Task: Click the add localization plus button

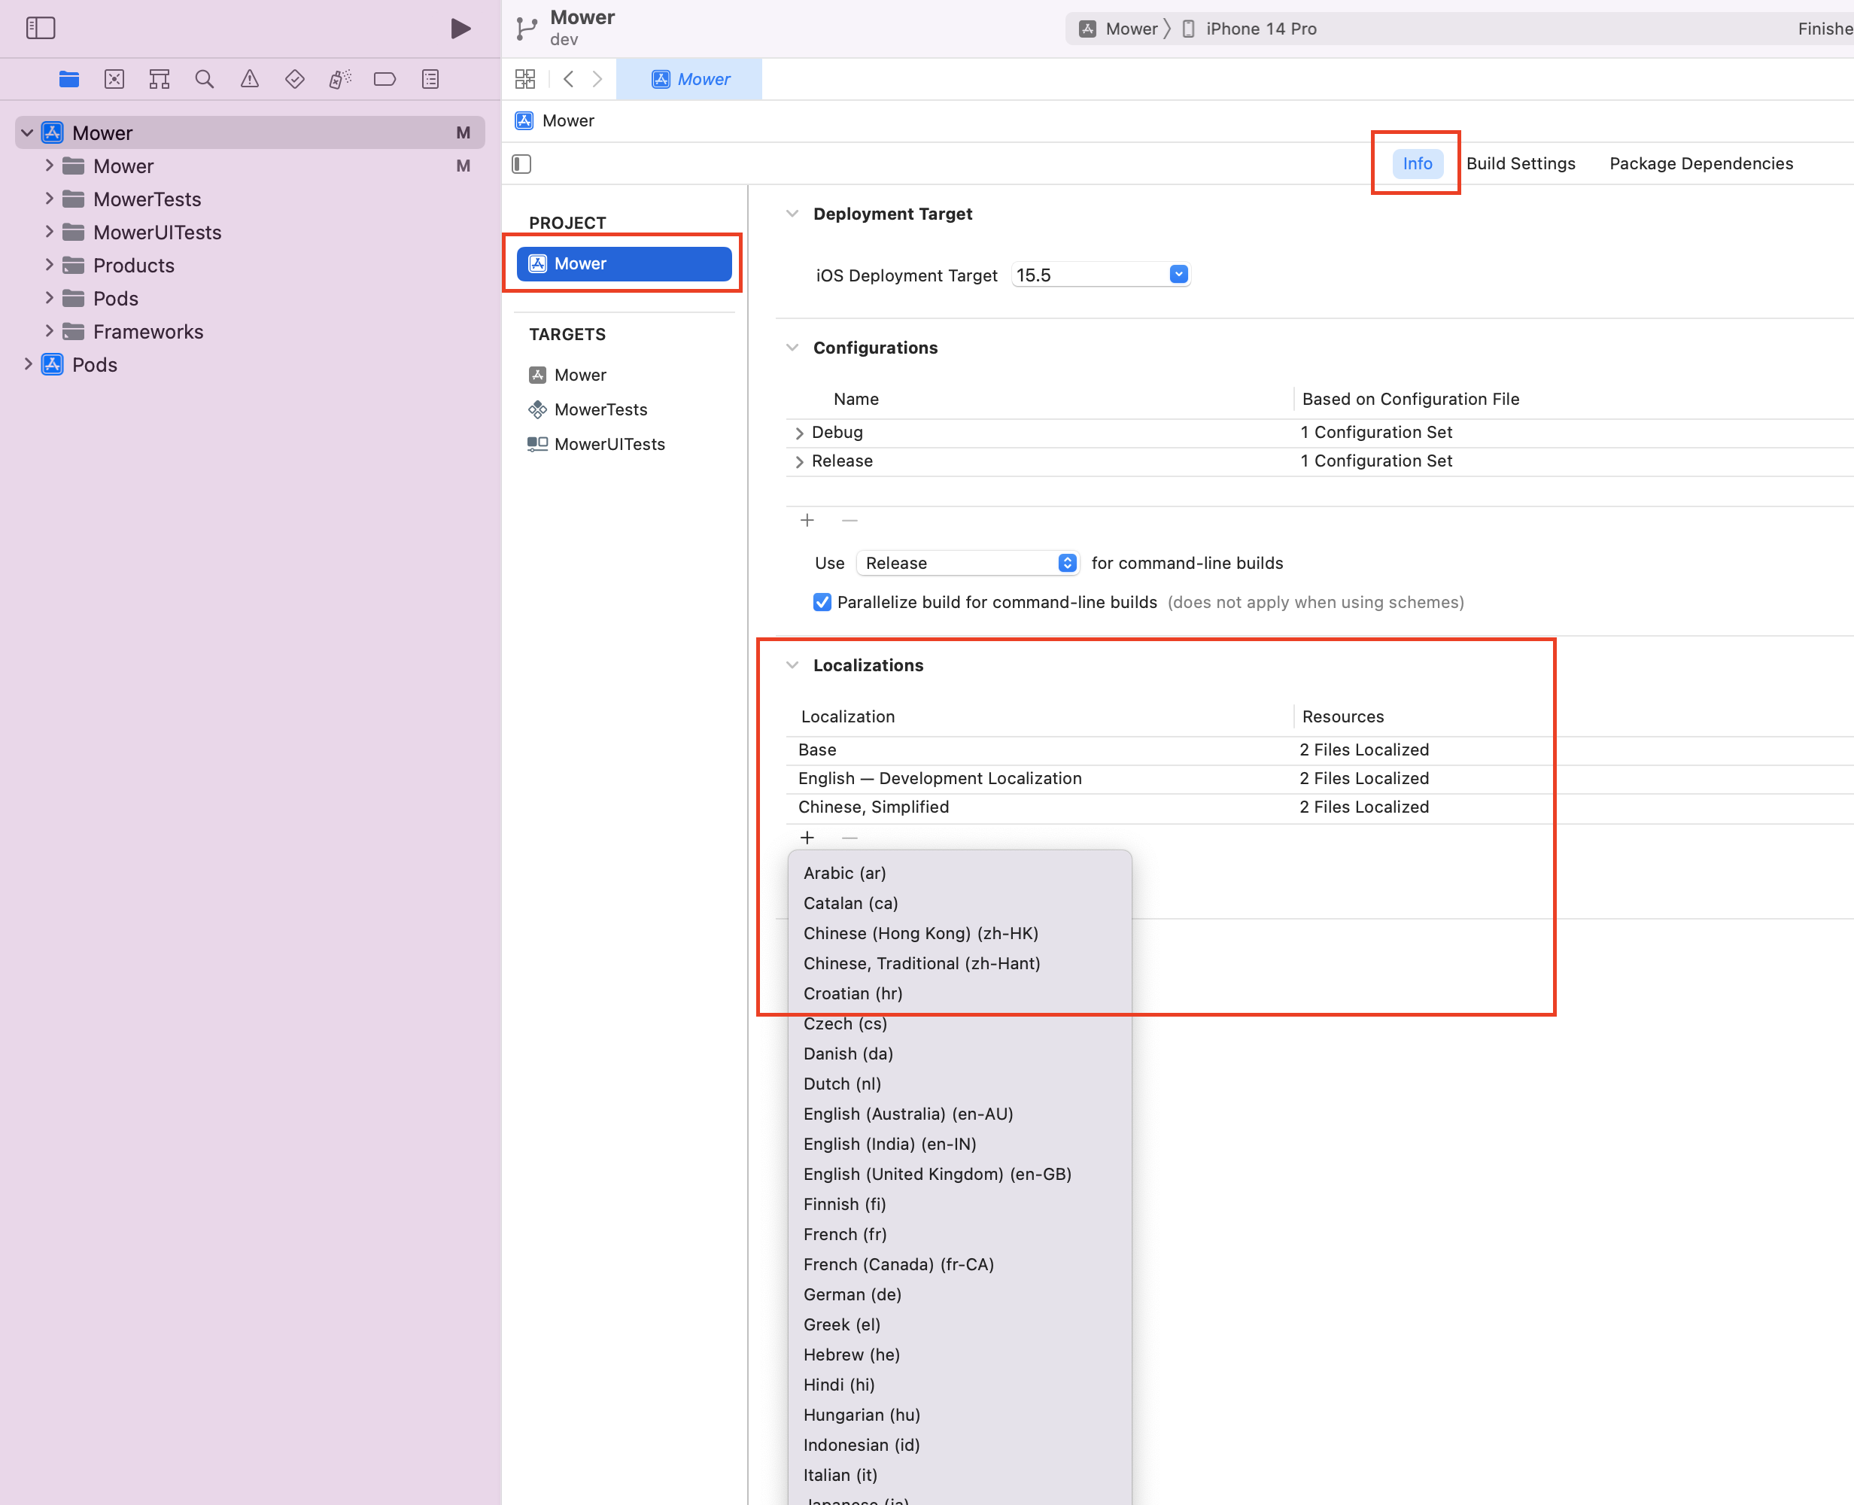Action: 807,838
